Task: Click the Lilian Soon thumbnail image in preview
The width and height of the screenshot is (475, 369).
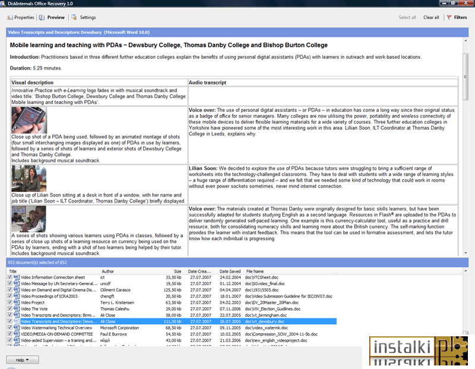Action: click(28, 179)
